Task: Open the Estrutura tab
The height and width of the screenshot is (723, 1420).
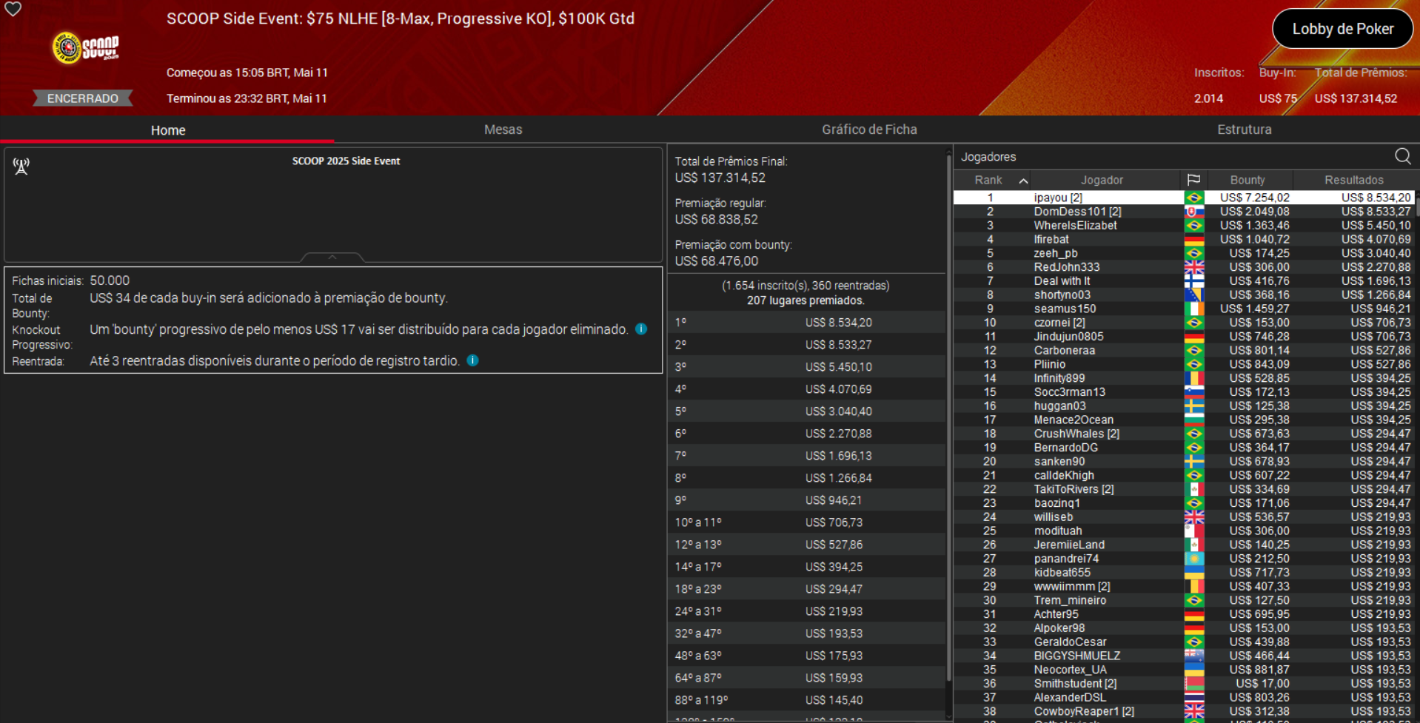Action: [x=1244, y=130]
